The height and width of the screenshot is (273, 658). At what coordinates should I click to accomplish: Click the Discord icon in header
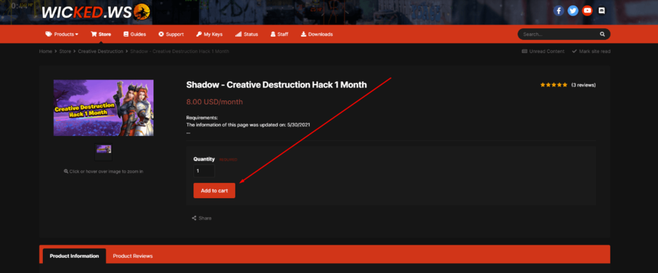(602, 10)
